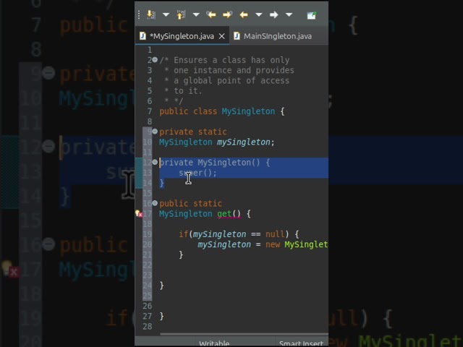This screenshot has width=463, height=347.
Task: Click the 'public static' text on line 16
Action: pyautogui.click(x=191, y=203)
